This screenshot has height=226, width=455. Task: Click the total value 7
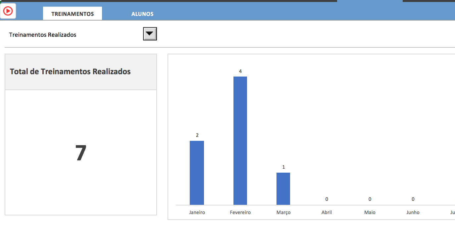(81, 153)
